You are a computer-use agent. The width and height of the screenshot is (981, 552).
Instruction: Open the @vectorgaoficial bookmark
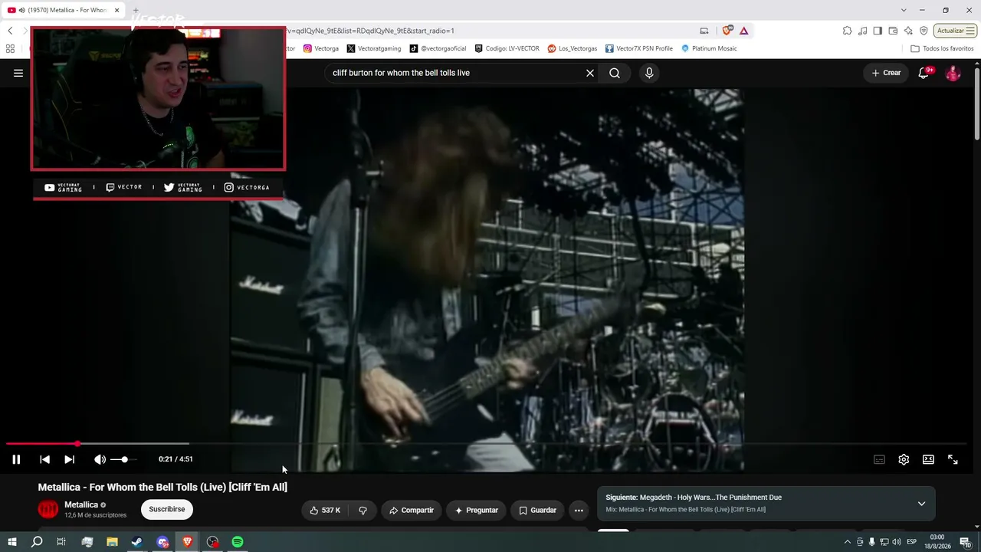(x=438, y=48)
